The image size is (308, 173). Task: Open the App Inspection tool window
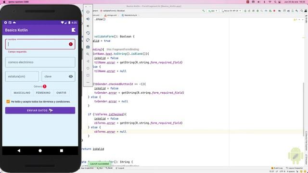(87, 168)
